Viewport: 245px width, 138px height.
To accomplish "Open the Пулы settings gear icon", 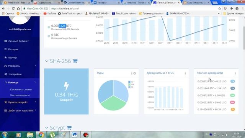I will click(134, 73).
